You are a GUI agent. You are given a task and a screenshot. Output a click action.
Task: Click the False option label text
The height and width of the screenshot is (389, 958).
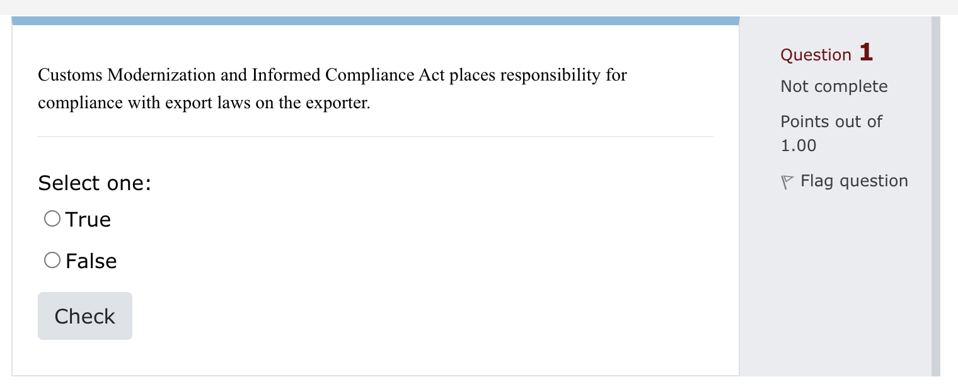click(x=91, y=260)
